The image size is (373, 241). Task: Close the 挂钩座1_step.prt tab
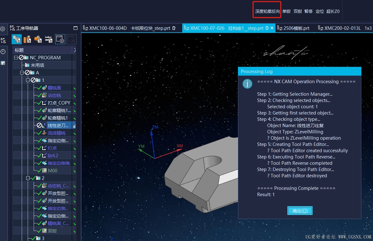[x=272, y=28]
